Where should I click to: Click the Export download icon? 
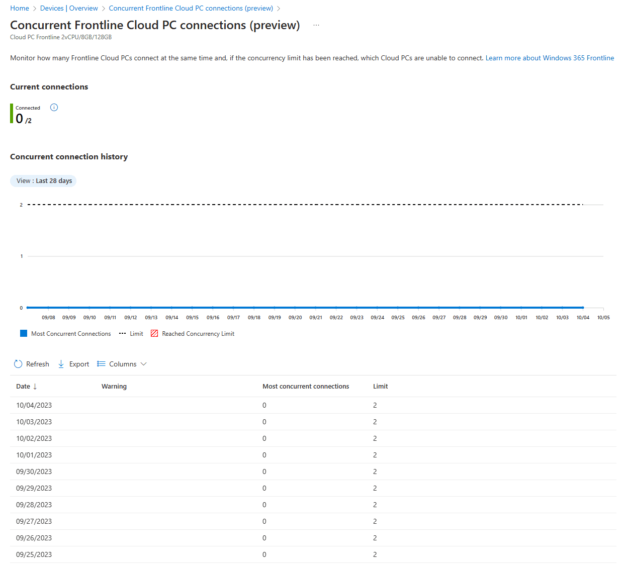61,364
